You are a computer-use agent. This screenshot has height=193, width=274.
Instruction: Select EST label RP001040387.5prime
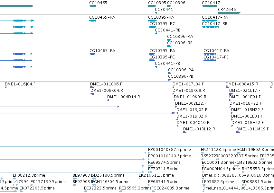(169, 150)
